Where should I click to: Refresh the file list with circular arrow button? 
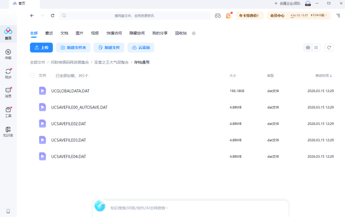click(x=329, y=48)
